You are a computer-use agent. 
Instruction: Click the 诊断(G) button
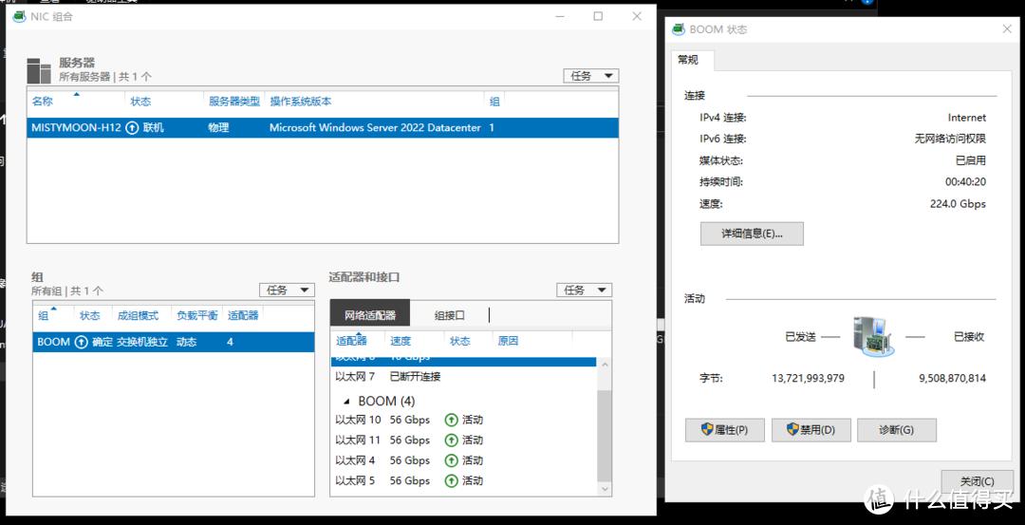pos(896,430)
